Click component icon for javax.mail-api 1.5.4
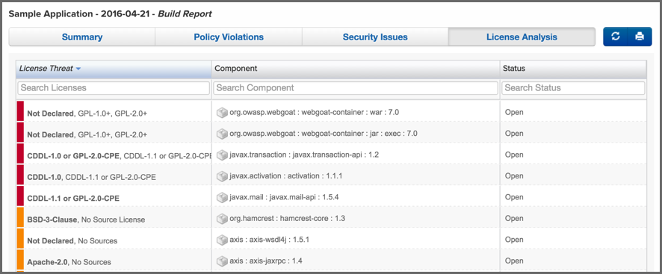662x274 pixels. pyautogui.click(x=222, y=197)
